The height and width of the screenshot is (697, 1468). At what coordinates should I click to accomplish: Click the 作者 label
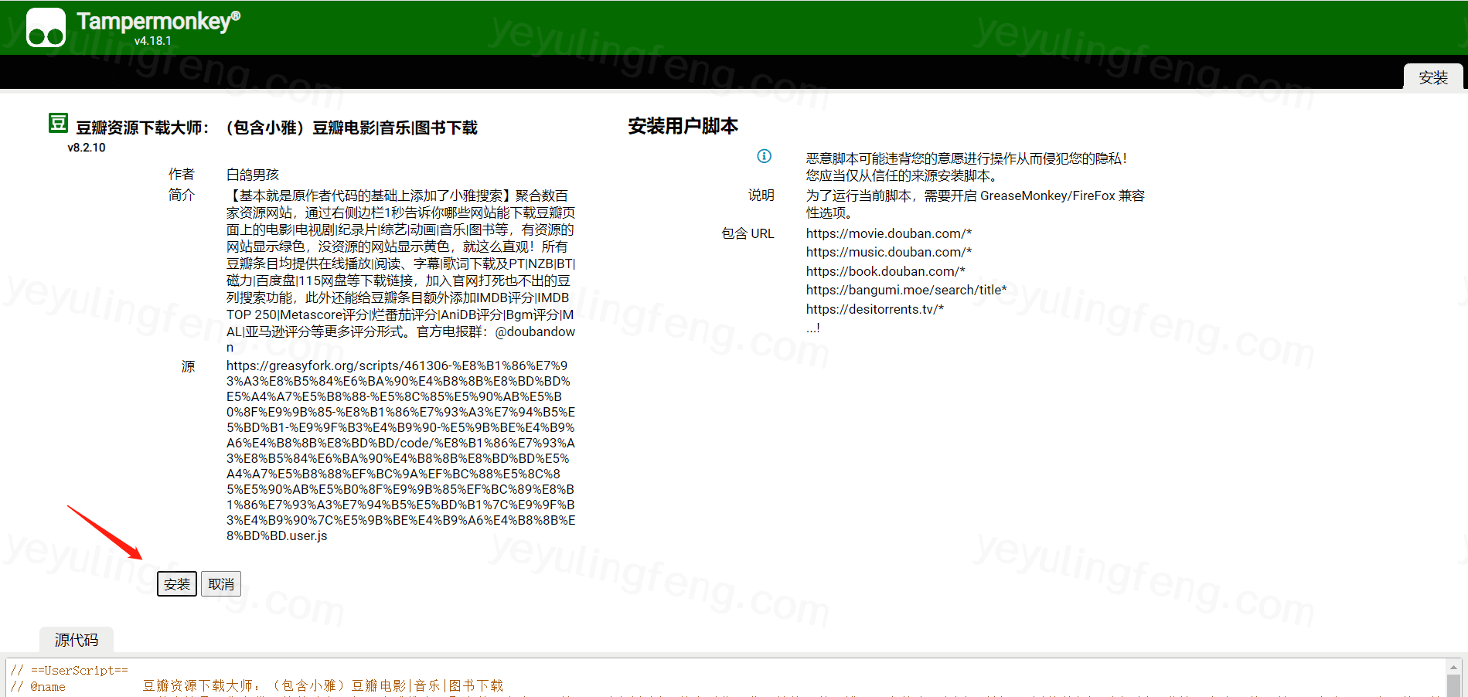tap(182, 174)
